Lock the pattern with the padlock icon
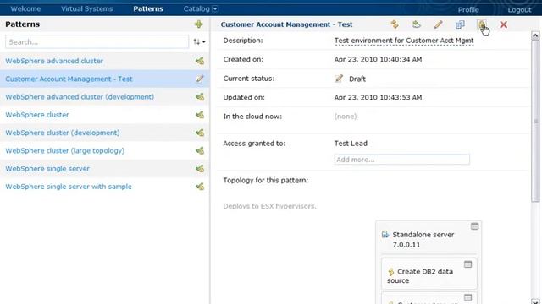The height and width of the screenshot is (304, 542). tap(482, 24)
